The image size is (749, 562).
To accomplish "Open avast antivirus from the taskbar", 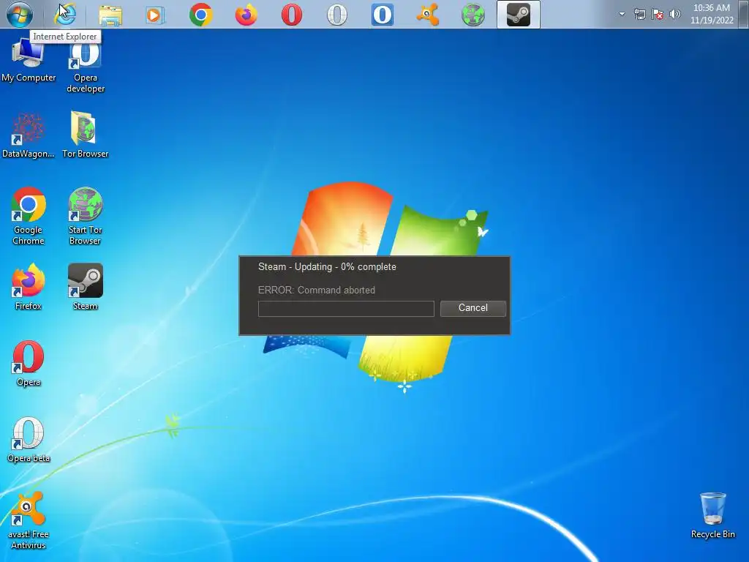I will coord(427,15).
